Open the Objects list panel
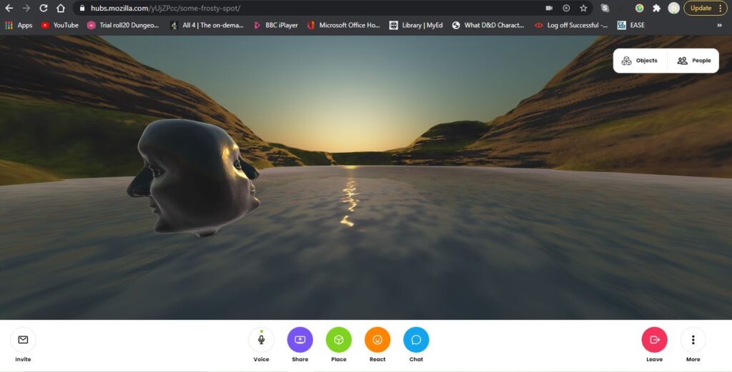732x372 pixels. [x=640, y=61]
